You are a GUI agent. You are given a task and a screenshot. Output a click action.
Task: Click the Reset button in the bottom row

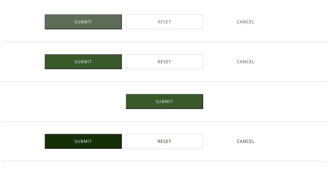point(164,141)
